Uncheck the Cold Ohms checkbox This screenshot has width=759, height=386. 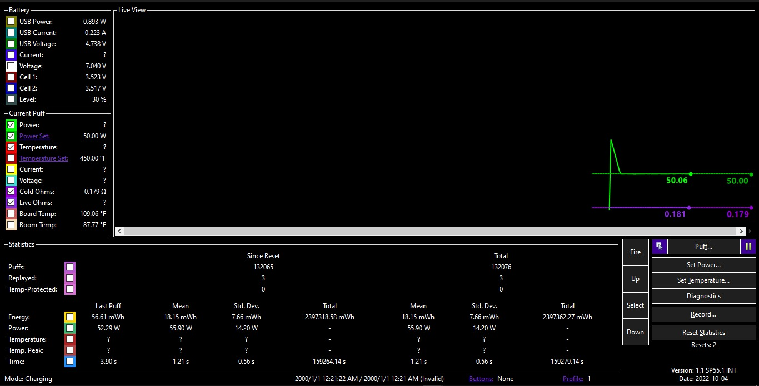click(x=11, y=192)
